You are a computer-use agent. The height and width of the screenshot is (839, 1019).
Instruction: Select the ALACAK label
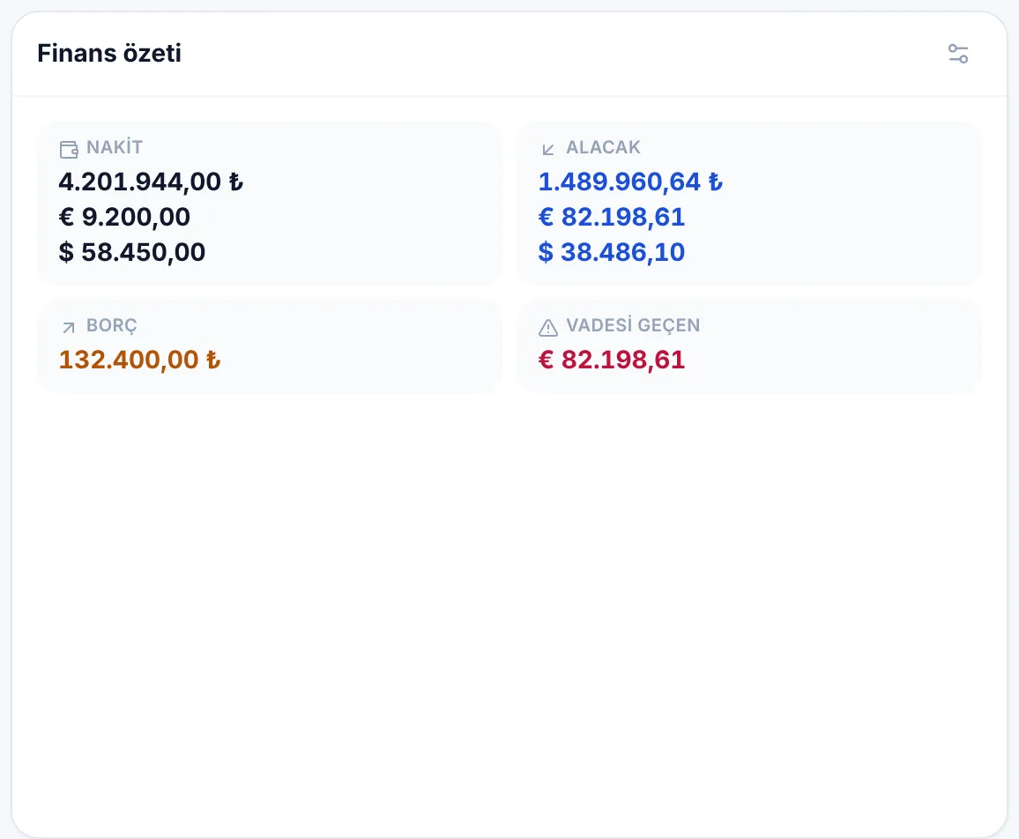(x=603, y=147)
